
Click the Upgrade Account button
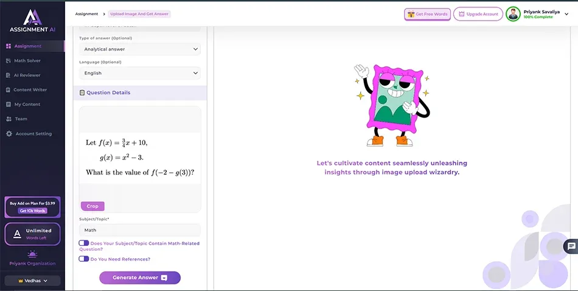478,14
